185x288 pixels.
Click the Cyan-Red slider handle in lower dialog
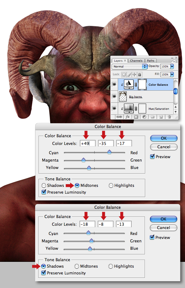(x=88, y=233)
